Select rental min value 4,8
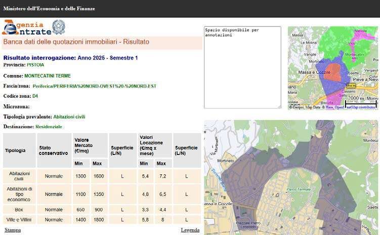 pos(145,194)
